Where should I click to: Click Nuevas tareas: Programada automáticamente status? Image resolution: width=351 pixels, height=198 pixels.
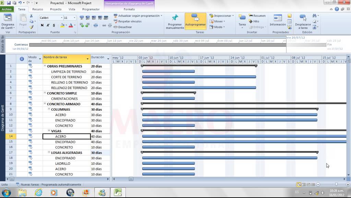coord(49,185)
